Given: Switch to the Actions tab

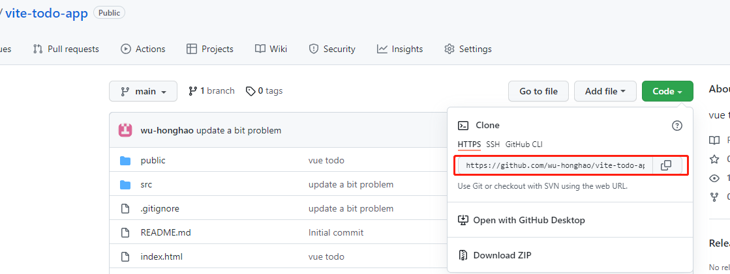Looking at the screenshot, I should click(143, 49).
